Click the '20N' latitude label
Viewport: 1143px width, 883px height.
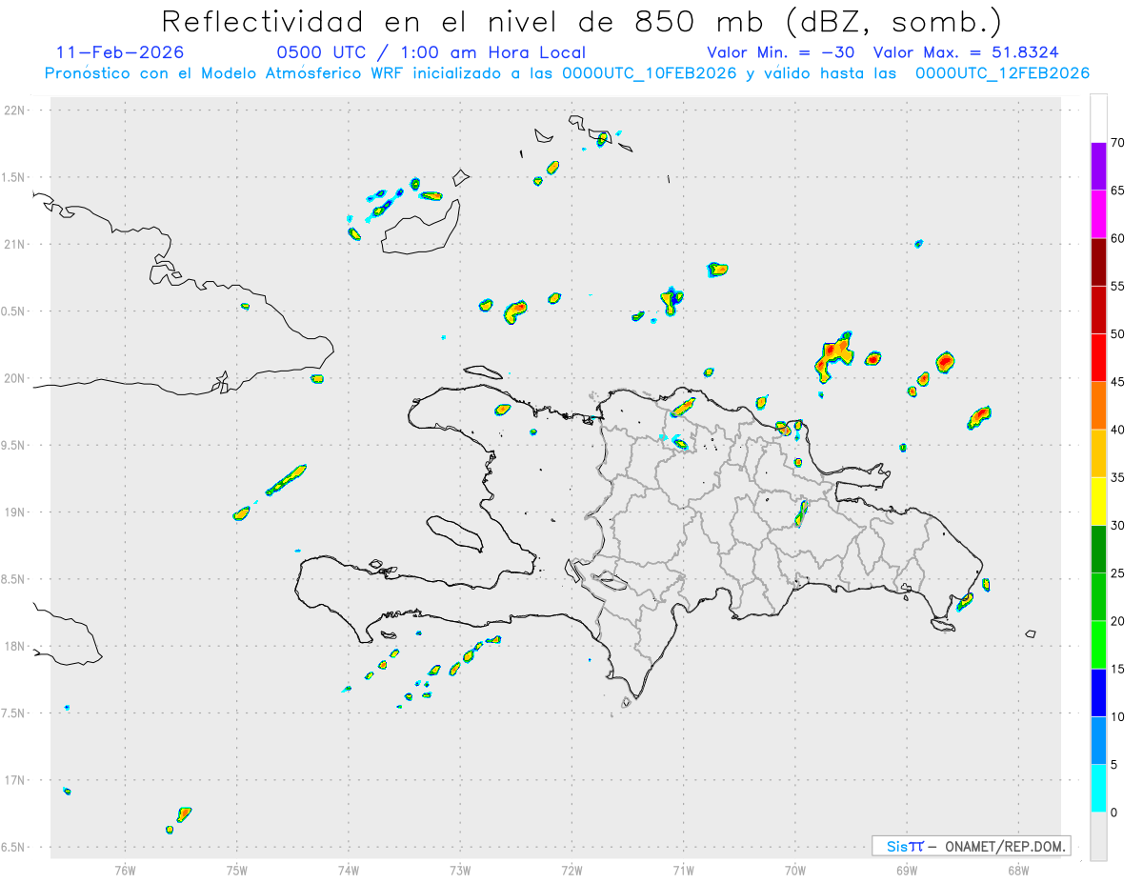coord(15,378)
